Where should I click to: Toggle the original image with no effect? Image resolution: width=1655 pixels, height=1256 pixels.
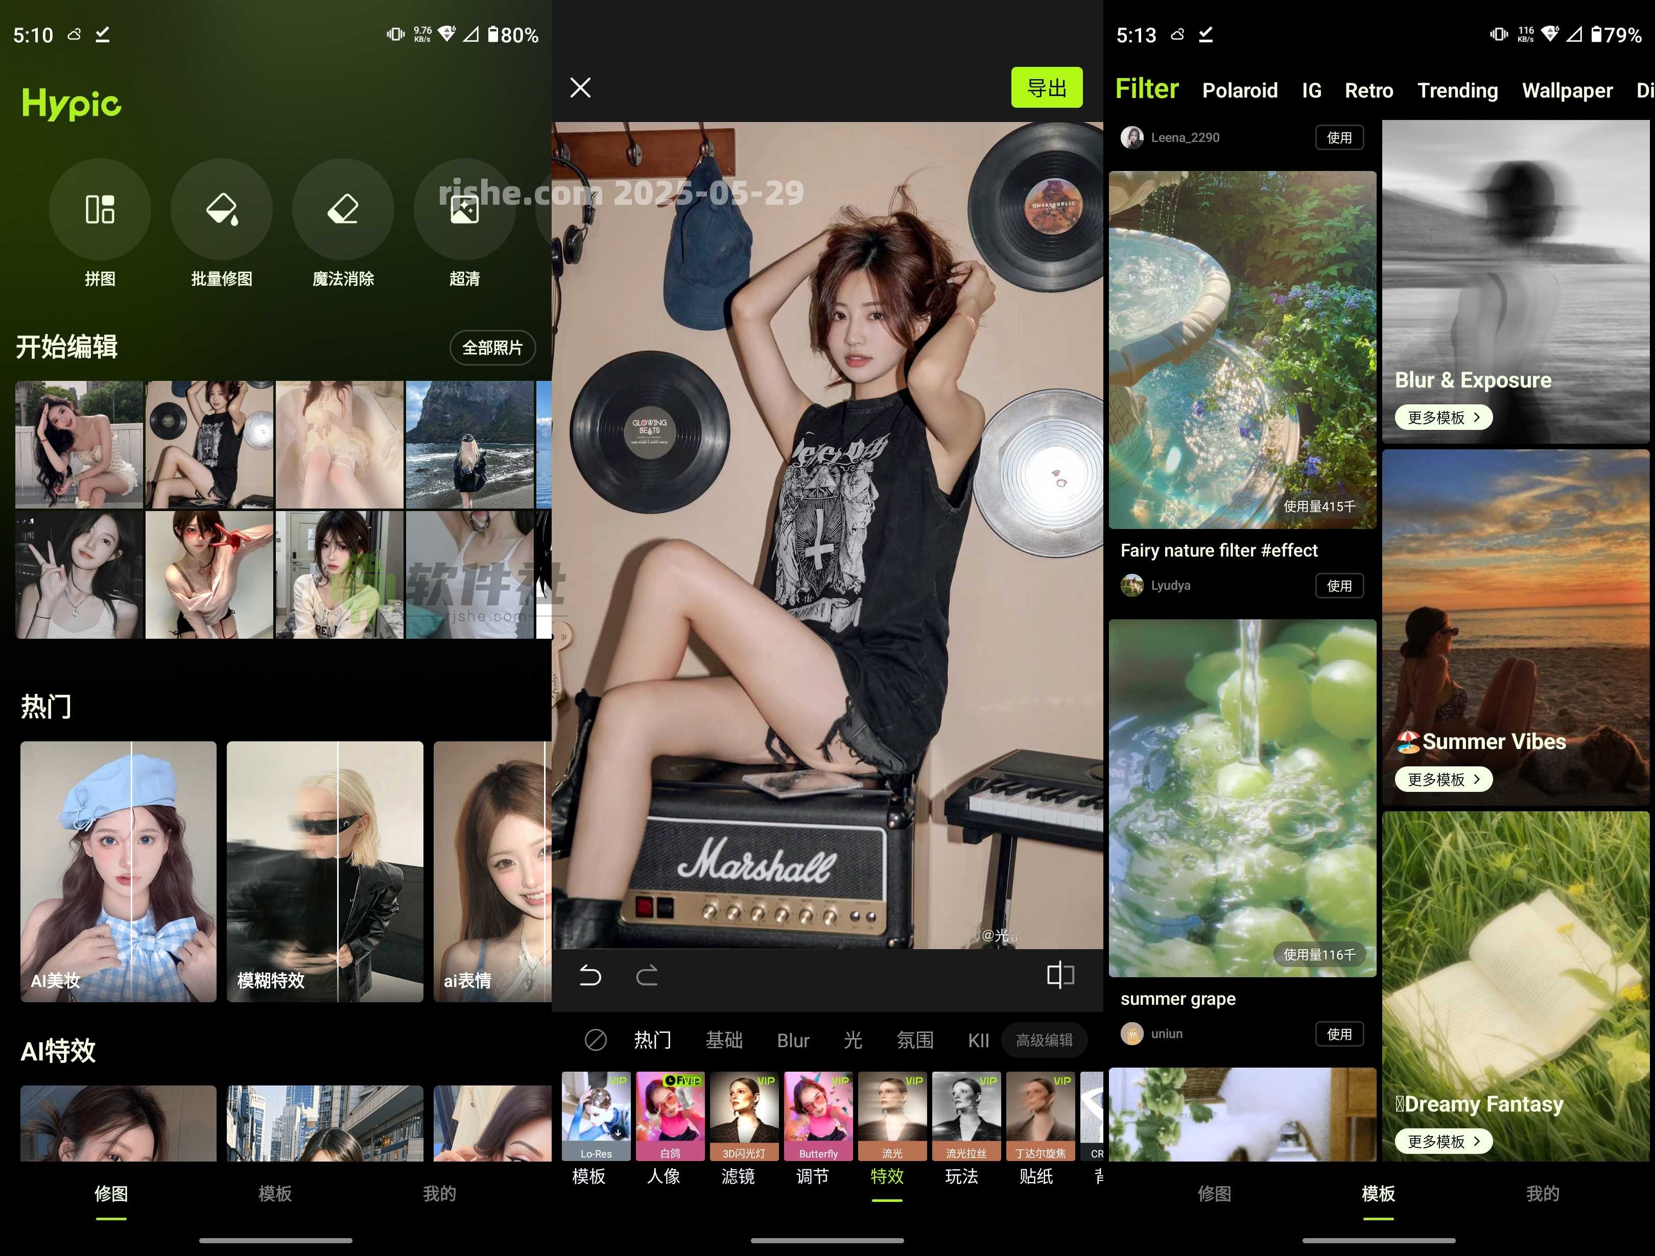[x=596, y=1040]
